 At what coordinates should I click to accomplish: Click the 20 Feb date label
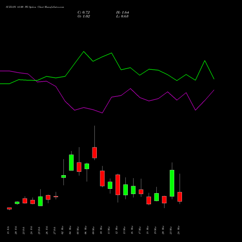(x=16, y=230)
